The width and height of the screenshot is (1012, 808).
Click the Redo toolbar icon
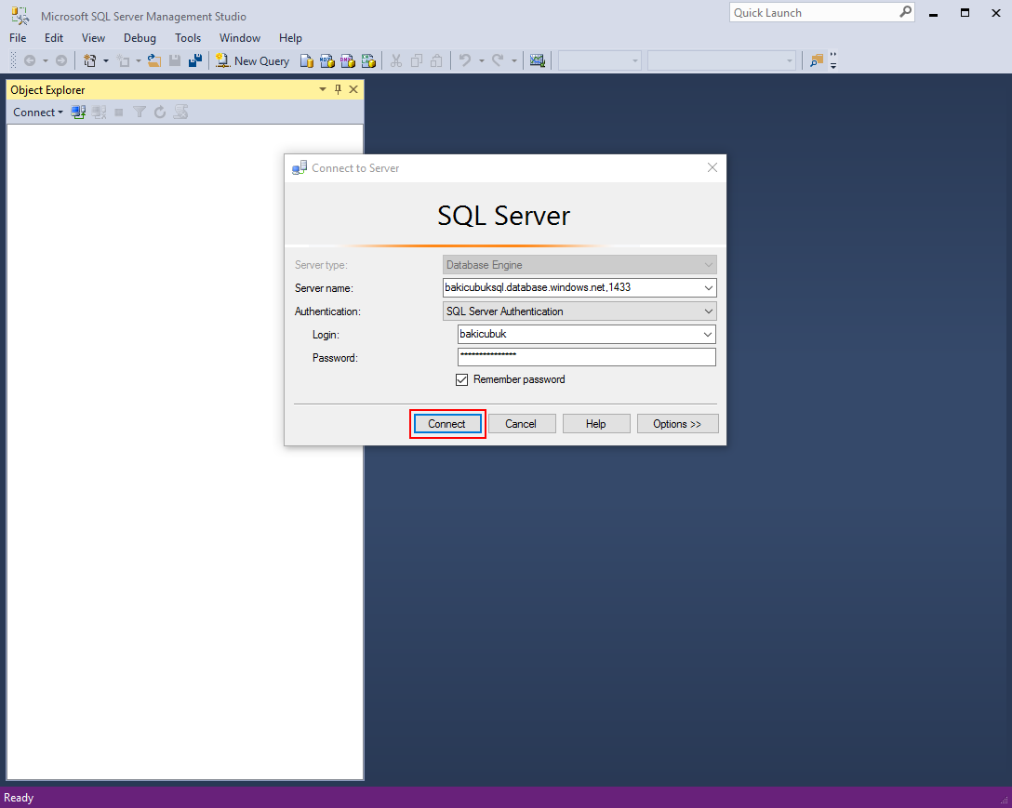(498, 60)
